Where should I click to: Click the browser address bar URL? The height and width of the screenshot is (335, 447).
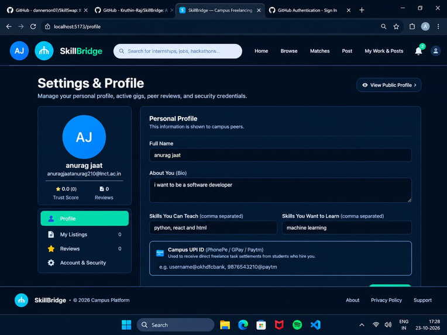coord(77,26)
